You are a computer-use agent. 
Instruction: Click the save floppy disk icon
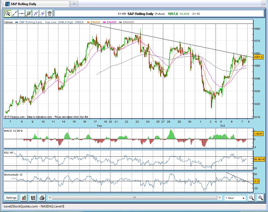(x=33, y=198)
